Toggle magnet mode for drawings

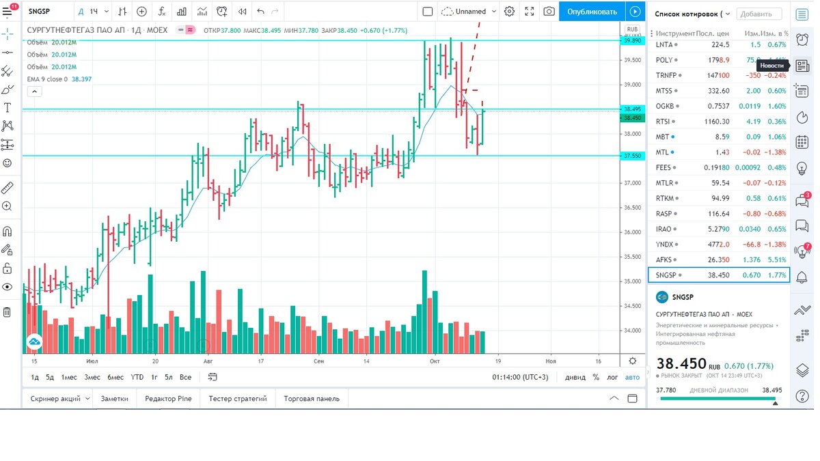pyautogui.click(x=8, y=231)
